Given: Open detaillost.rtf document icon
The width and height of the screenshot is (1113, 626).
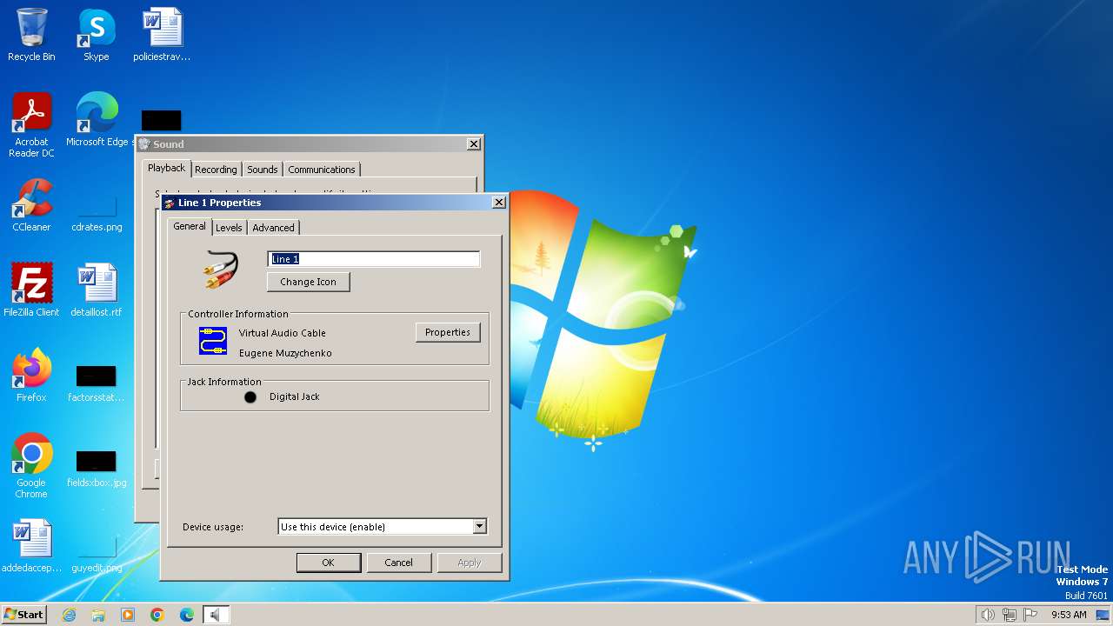Looking at the screenshot, I should pos(97,290).
